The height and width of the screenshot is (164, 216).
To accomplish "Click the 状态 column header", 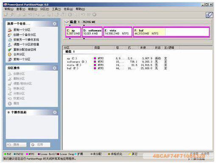I will pos(158,47).
